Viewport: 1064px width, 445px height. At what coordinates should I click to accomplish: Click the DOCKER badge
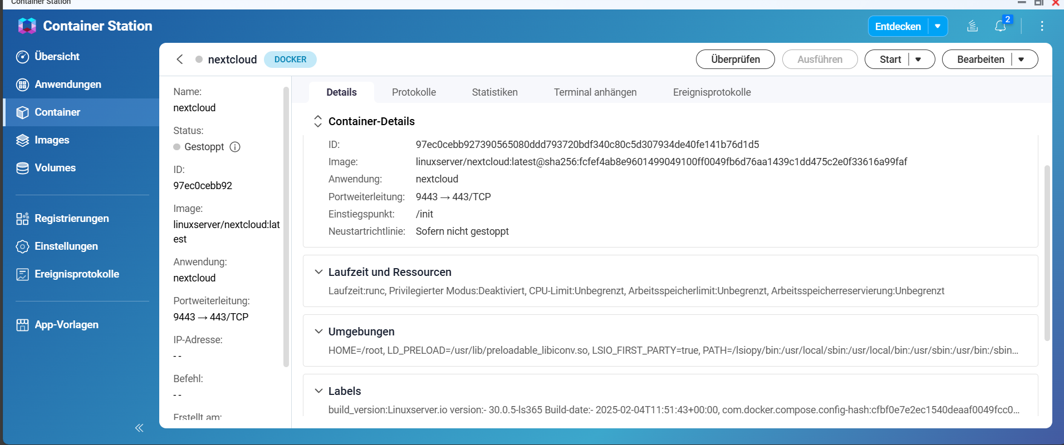pyautogui.click(x=290, y=60)
